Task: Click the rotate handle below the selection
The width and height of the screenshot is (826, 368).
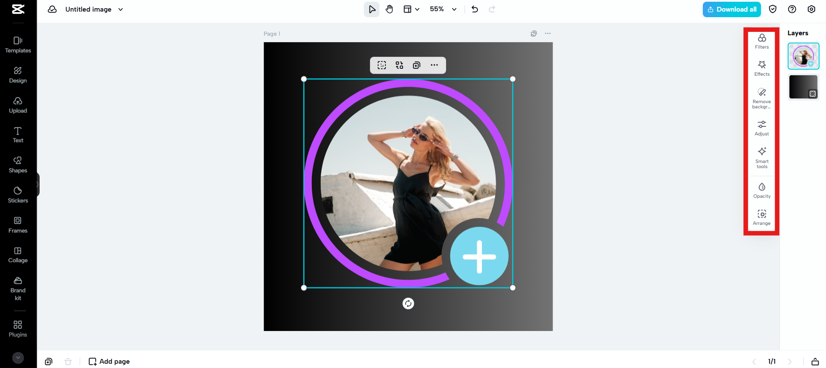Action: click(408, 304)
